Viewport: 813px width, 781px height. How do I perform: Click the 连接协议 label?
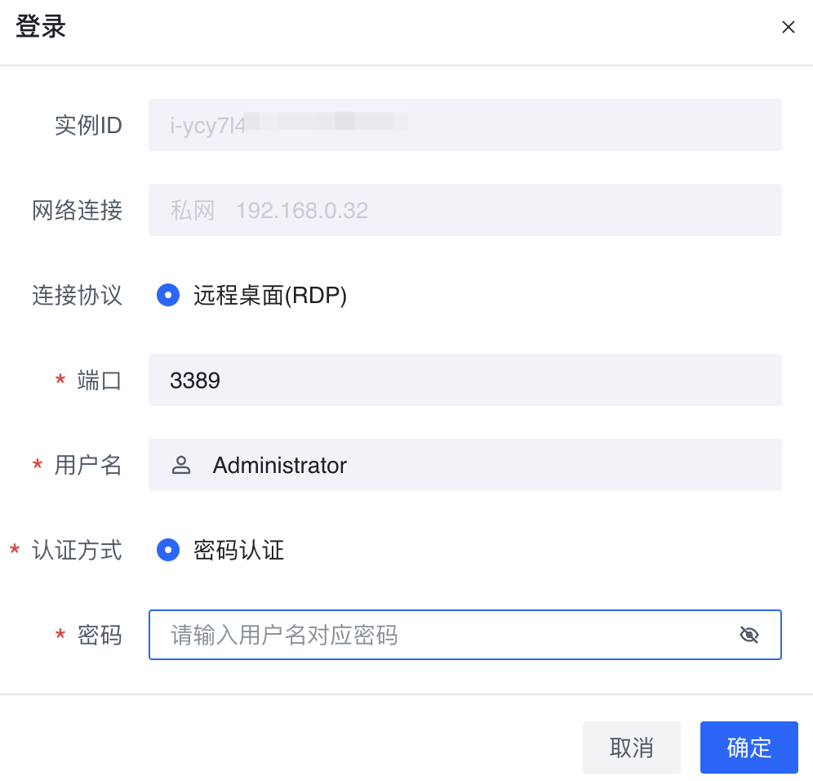tap(77, 295)
